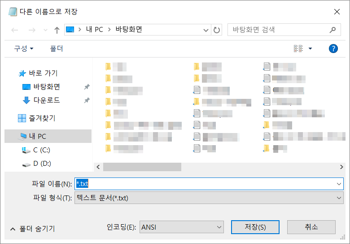The image size is (350, 244).
Task: Go back with the left arrow
Action: coord(15,30)
